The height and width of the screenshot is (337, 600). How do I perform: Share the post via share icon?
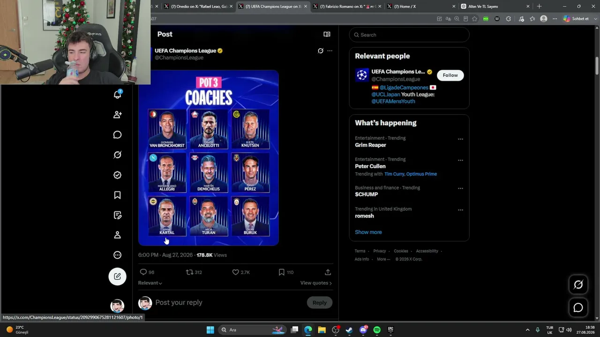point(328,272)
